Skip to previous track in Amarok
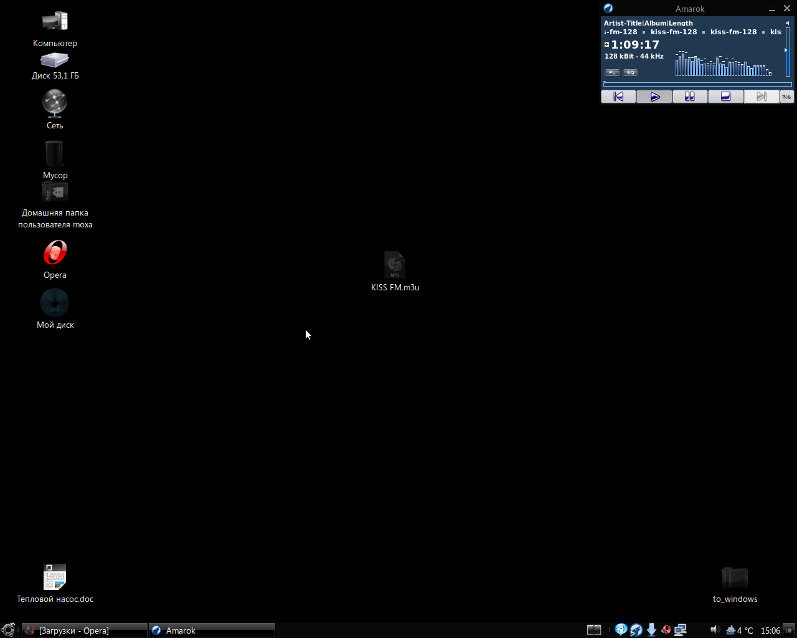 [618, 97]
